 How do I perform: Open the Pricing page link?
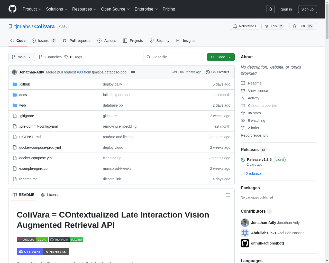(x=169, y=9)
